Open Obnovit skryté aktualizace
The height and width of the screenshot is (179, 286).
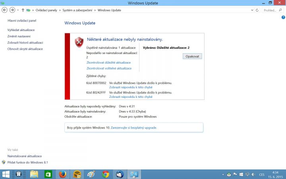25,49
